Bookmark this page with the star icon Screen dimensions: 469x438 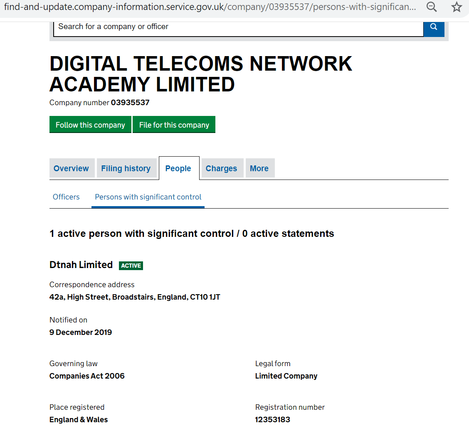tap(457, 7)
